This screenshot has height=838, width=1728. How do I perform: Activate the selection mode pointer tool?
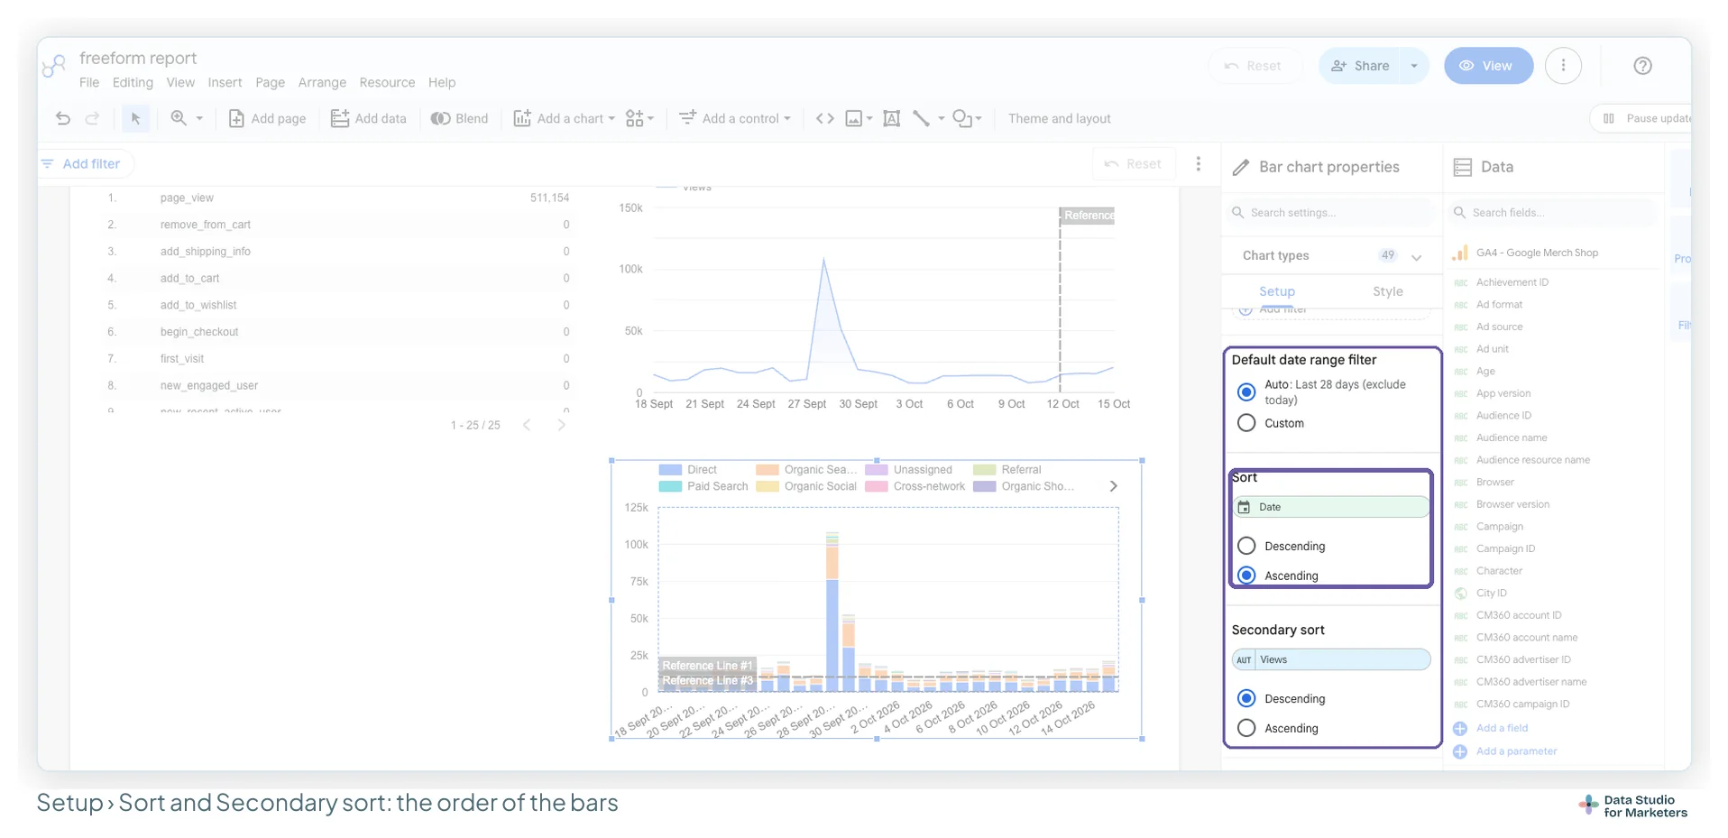[135, 118]
